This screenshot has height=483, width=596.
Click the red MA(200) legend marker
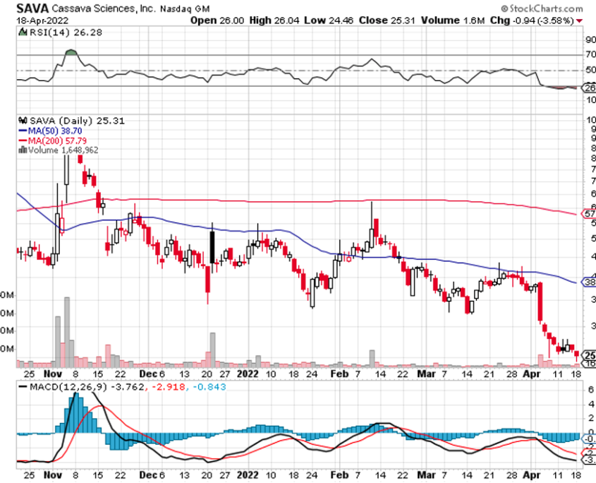click(21, 141)
